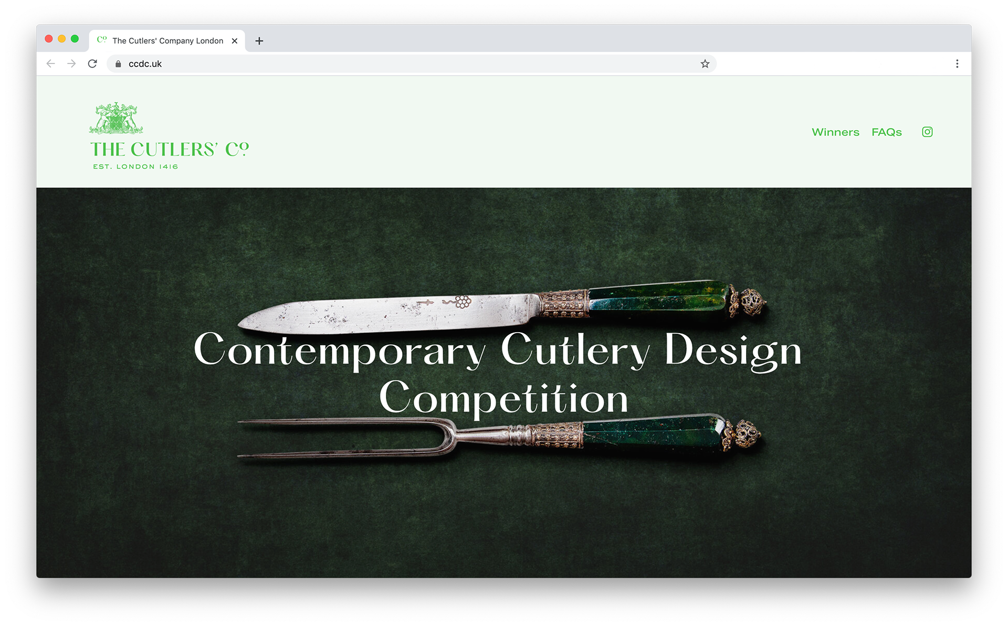
Task: Open a new tab with plus icon
Action: tap(259, 41)
